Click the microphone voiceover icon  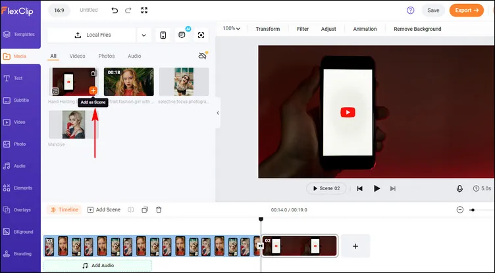(x=459, y=188)
